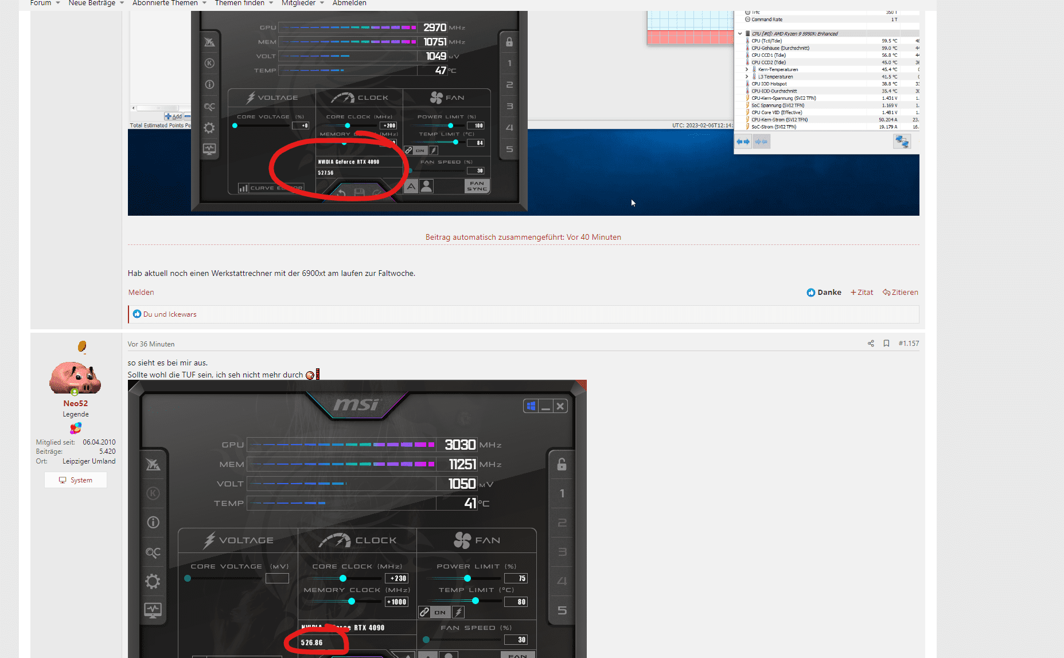The height and width of the screenshot is (658, 1064).
Task: Click the info icon in lower Afterburner sidebar
Action: coord(153,523)
